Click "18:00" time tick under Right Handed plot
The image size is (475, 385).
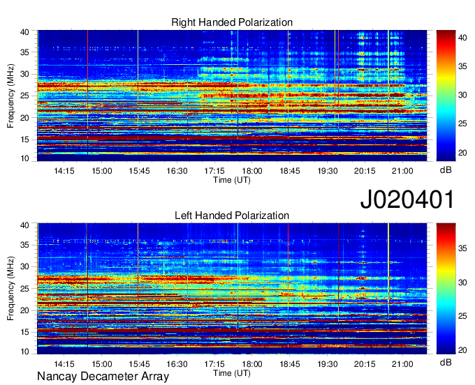[252, 171]
